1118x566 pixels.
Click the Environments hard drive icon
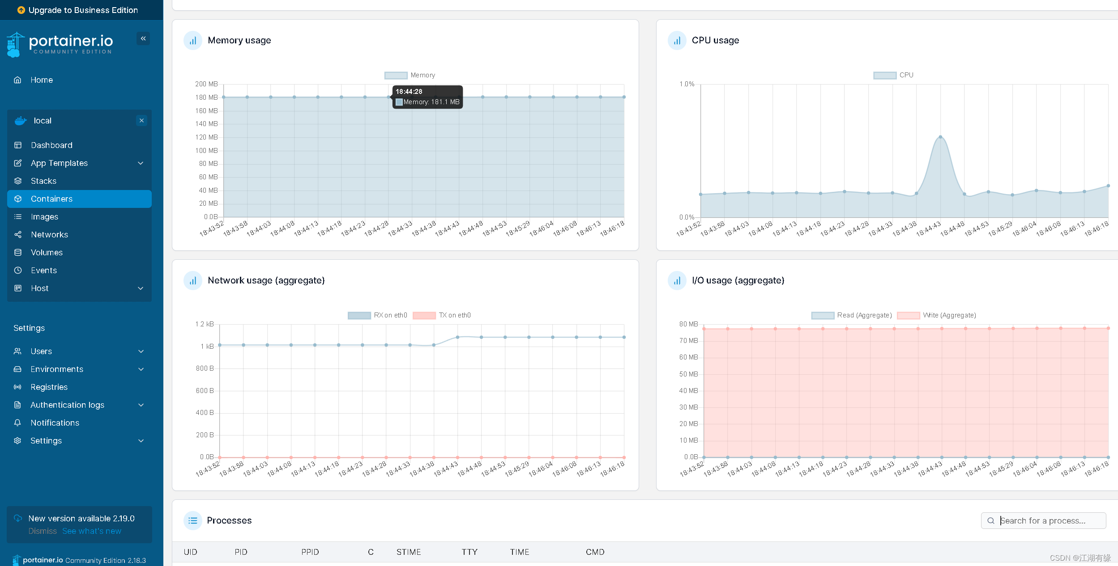point(17,369)
